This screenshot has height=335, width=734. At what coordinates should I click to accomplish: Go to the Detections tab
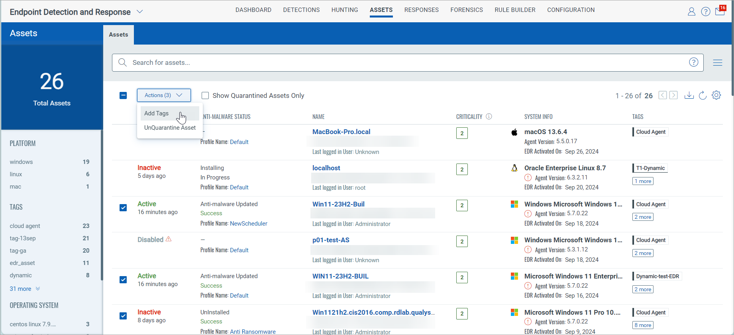coord(301,10)
